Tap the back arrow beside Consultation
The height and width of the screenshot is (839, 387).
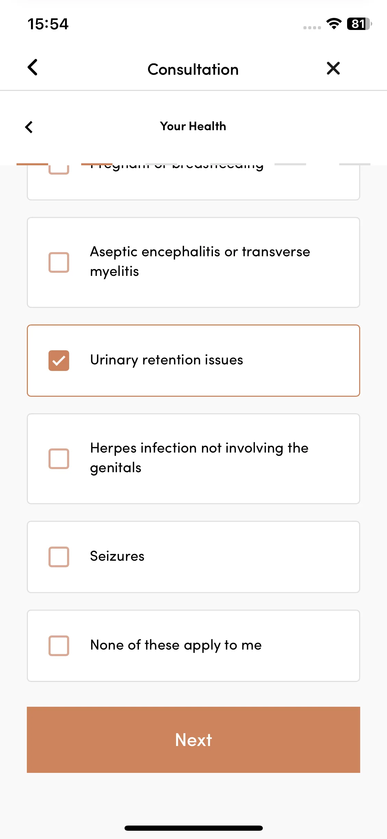tap(33, 67)
